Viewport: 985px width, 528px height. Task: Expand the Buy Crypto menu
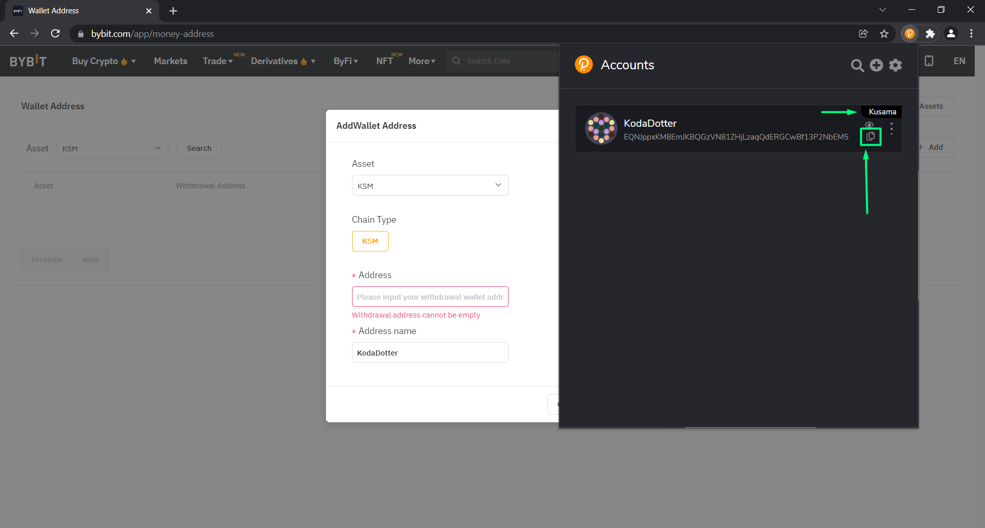pyautogui.click(x=104, y=61)
